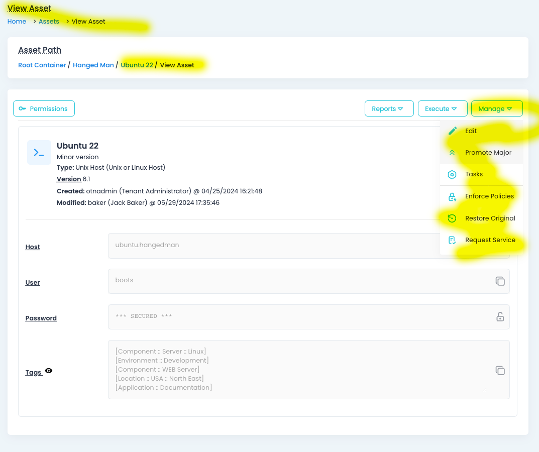Unlock the secured Password field
539x452 pixels.
point(500,317)
